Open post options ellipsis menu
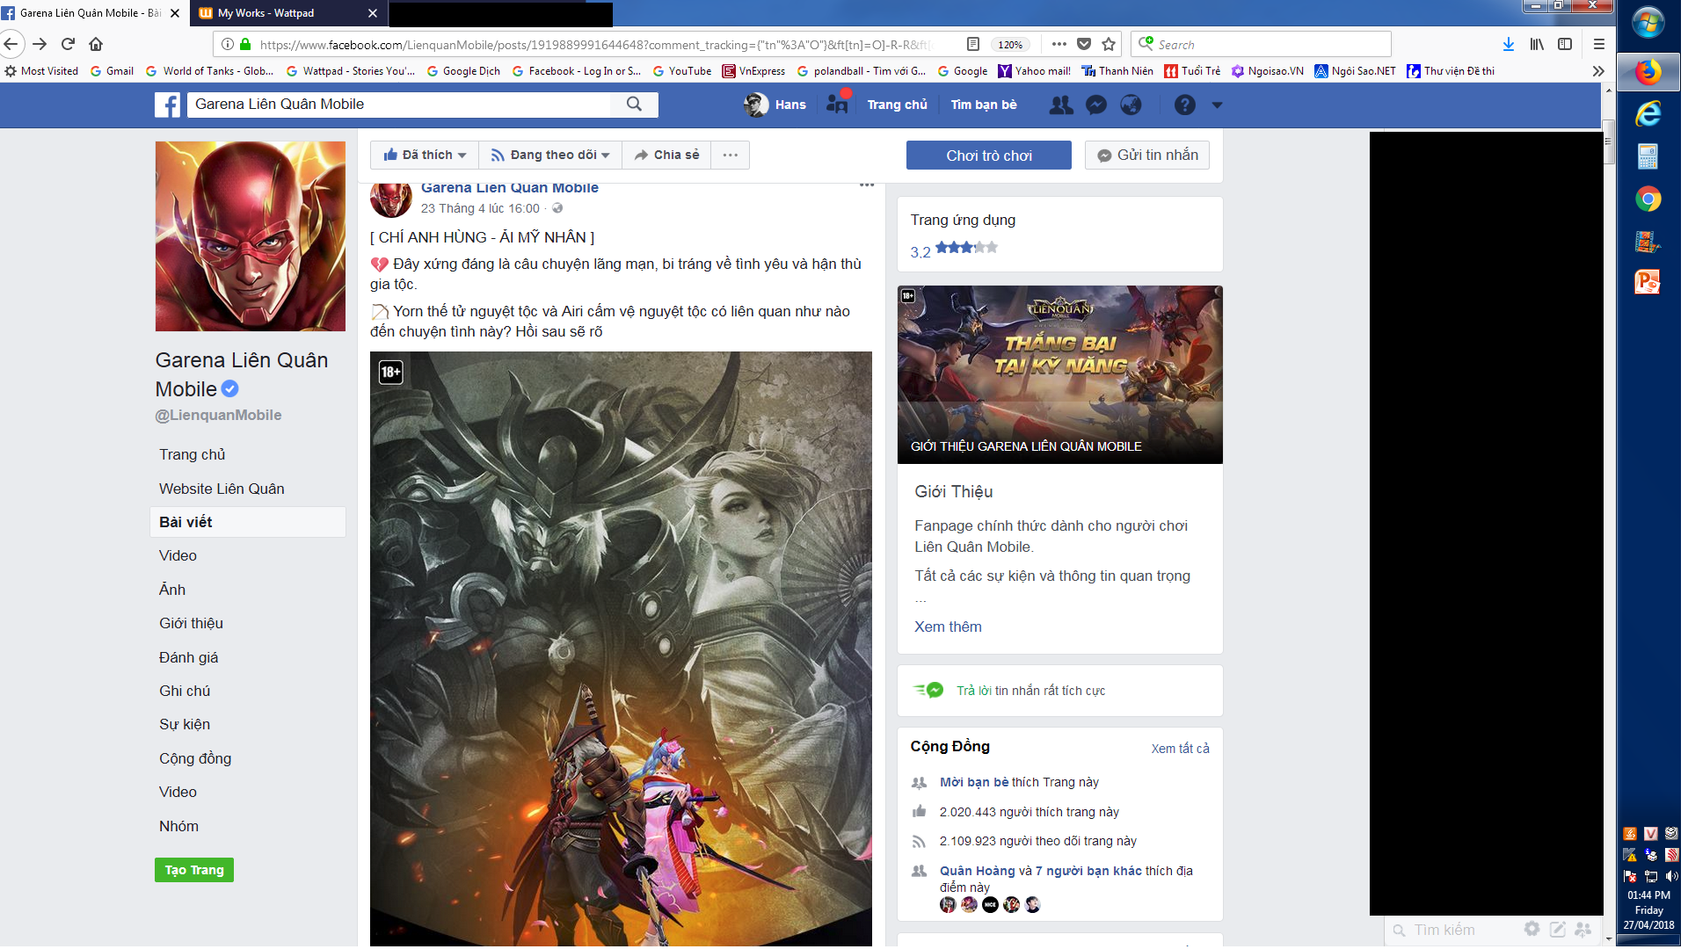Image resolution: width=1688 pixels, height=949 pixels. [867, 185]
